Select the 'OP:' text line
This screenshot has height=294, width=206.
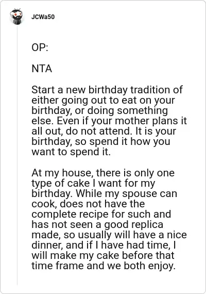[x=40, y=47]
